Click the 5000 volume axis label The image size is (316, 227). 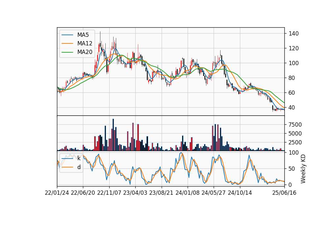[x=295, y=134]
